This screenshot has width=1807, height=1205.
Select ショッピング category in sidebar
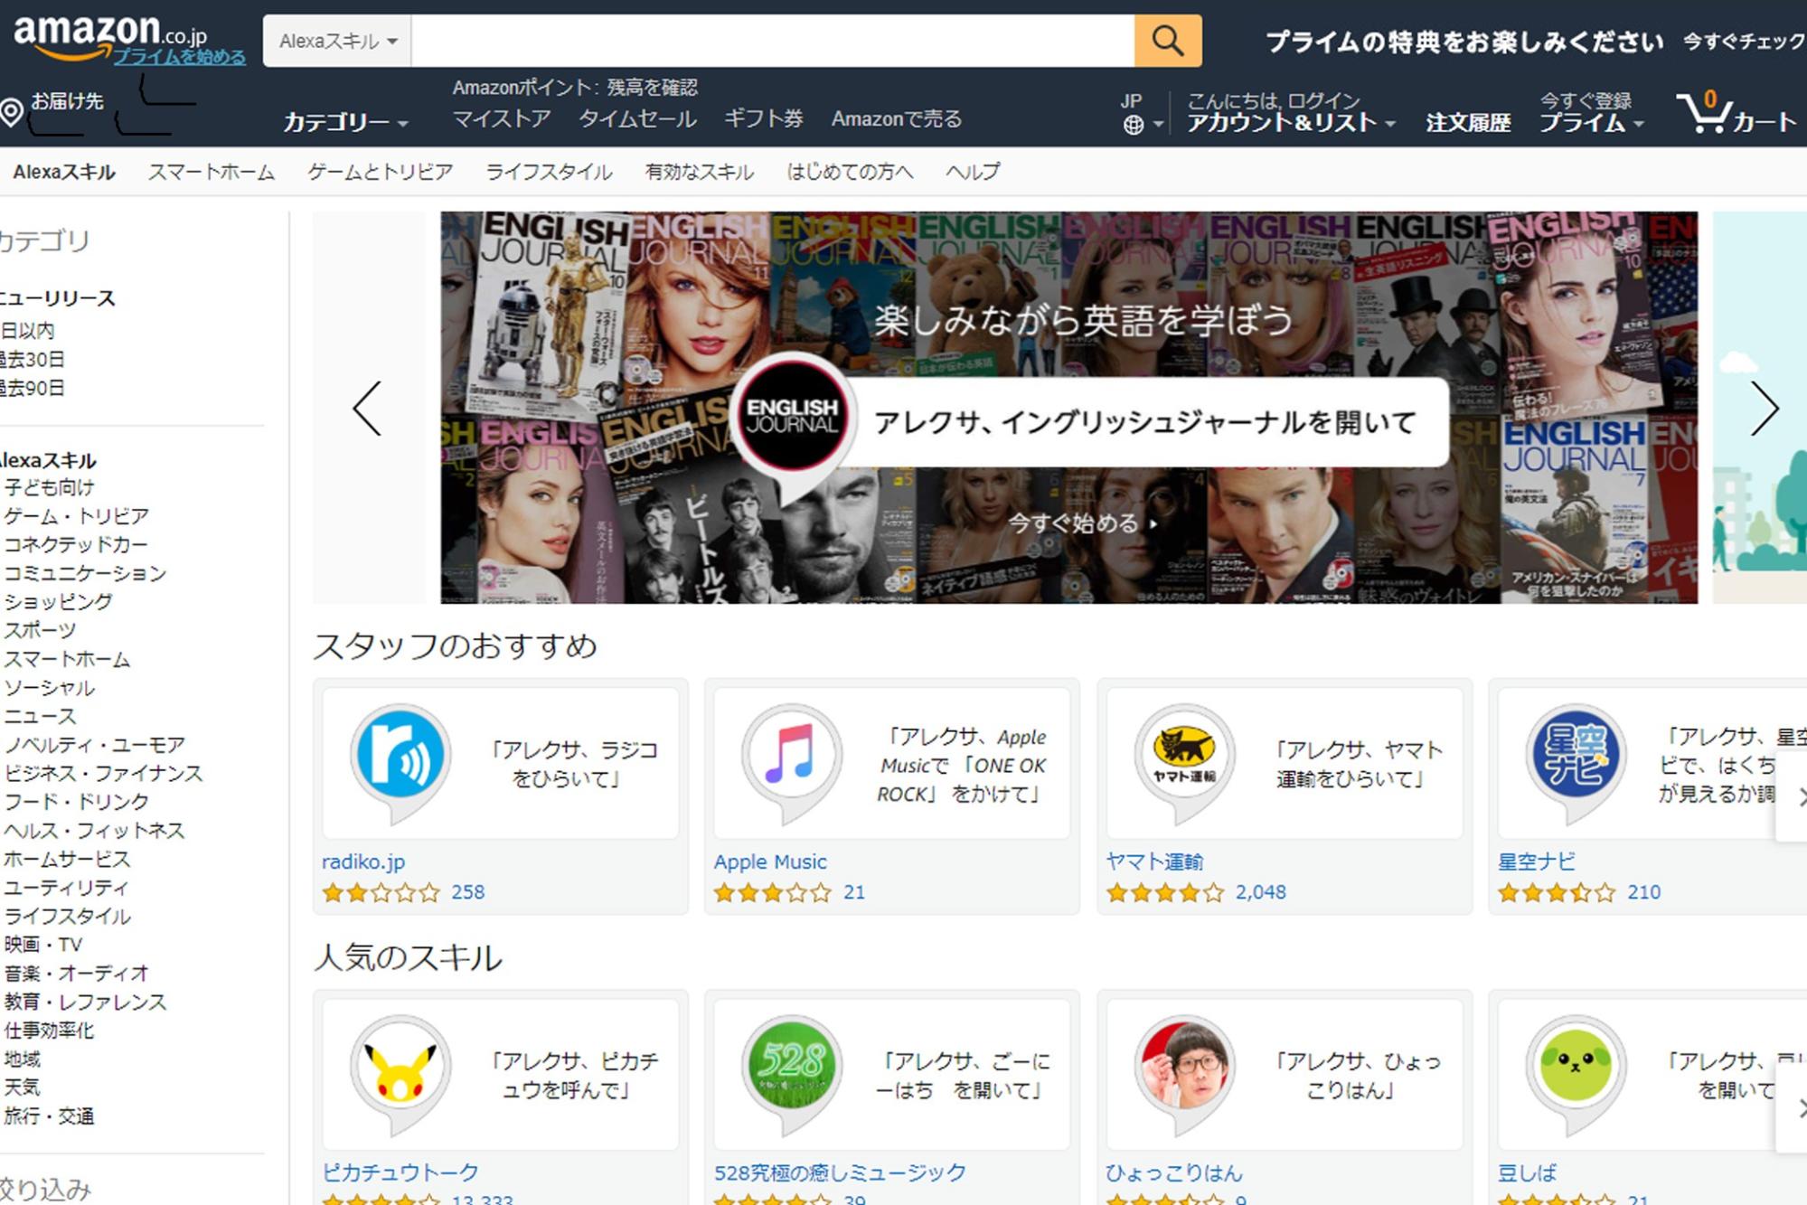pyautogui.click(x=59, y=602)
